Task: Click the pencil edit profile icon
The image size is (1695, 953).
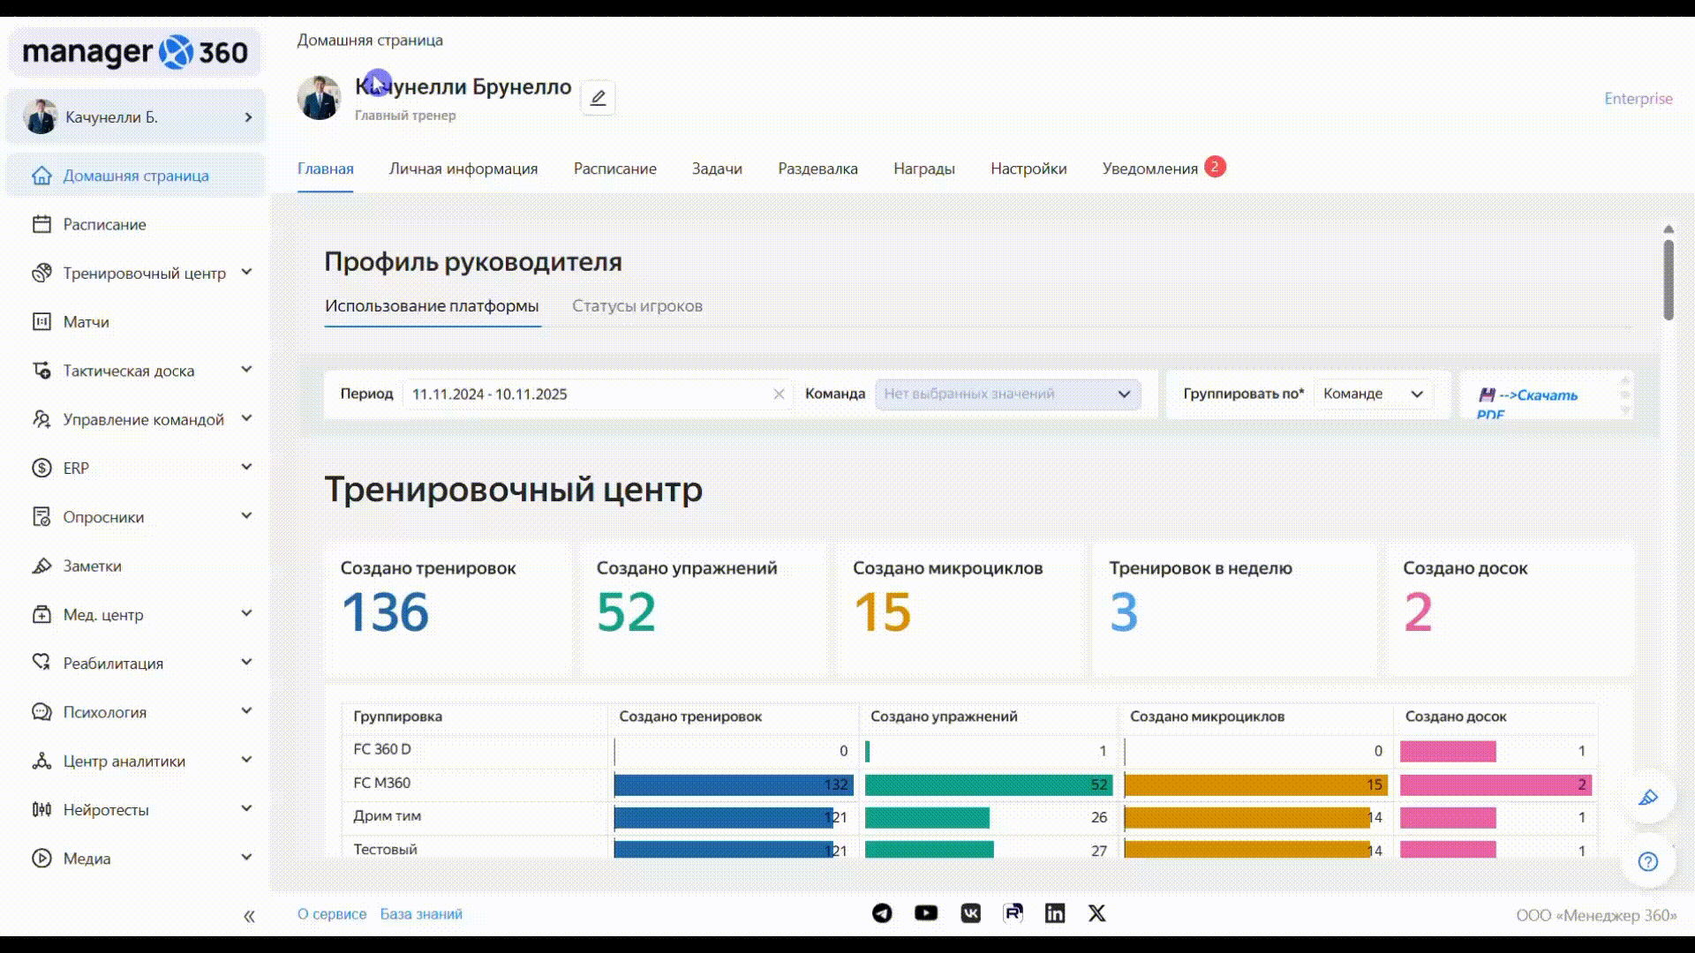Action: coord(598,98)
